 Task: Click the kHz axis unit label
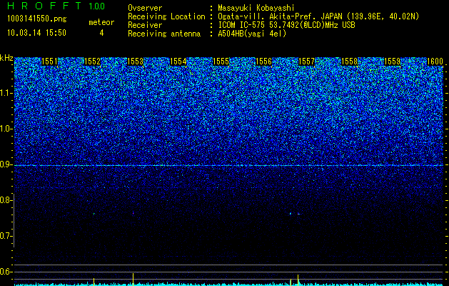pos(6,58)
